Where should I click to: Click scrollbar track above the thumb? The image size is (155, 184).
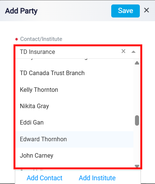click(x=137, y=90)
